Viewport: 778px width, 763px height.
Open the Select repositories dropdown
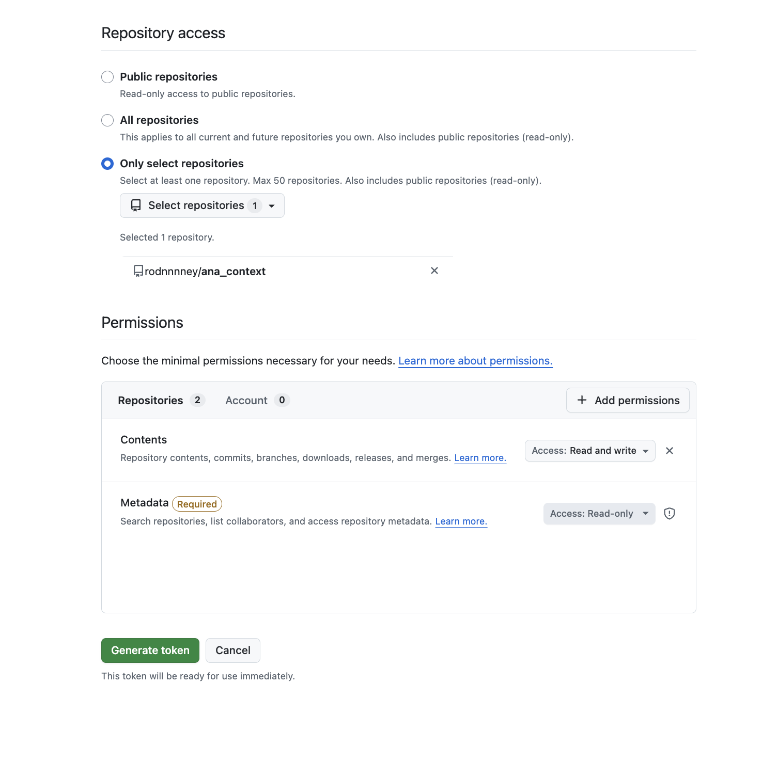(x=202, y=205)
